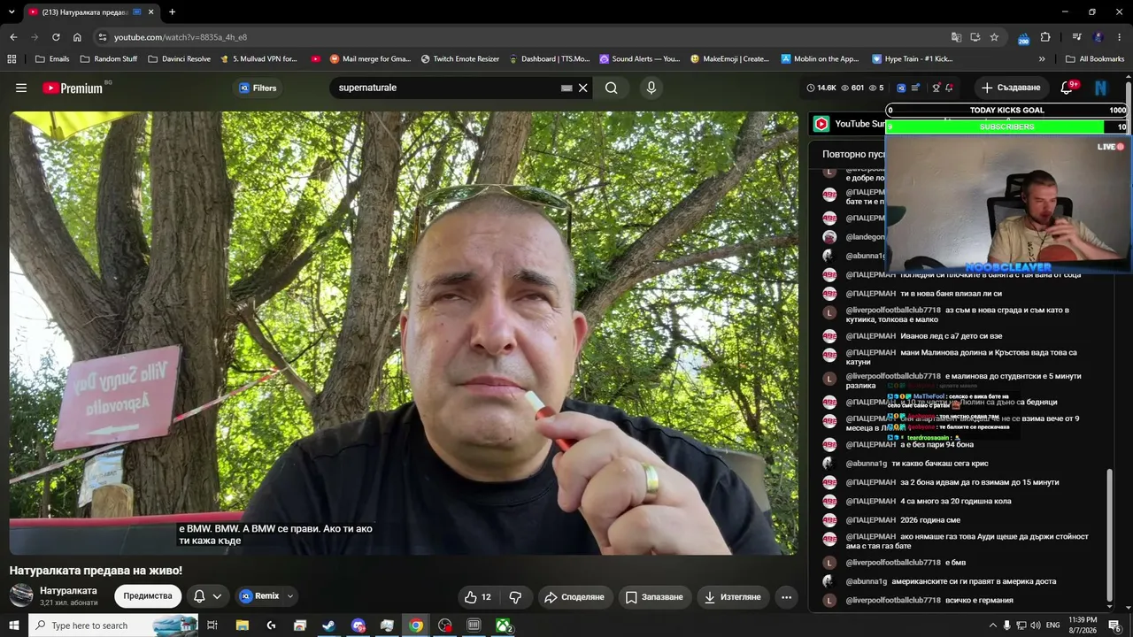Like the video with the thumbs-up button
The height and width of the screenshot is (637, 1133).
(478, 597)
